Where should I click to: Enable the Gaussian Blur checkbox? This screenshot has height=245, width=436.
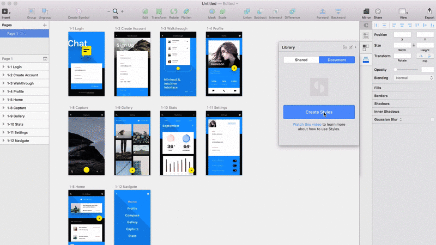coord(432,119)
